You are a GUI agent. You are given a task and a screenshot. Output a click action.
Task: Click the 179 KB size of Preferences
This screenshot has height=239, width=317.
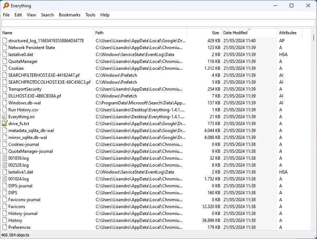(214, 227)
